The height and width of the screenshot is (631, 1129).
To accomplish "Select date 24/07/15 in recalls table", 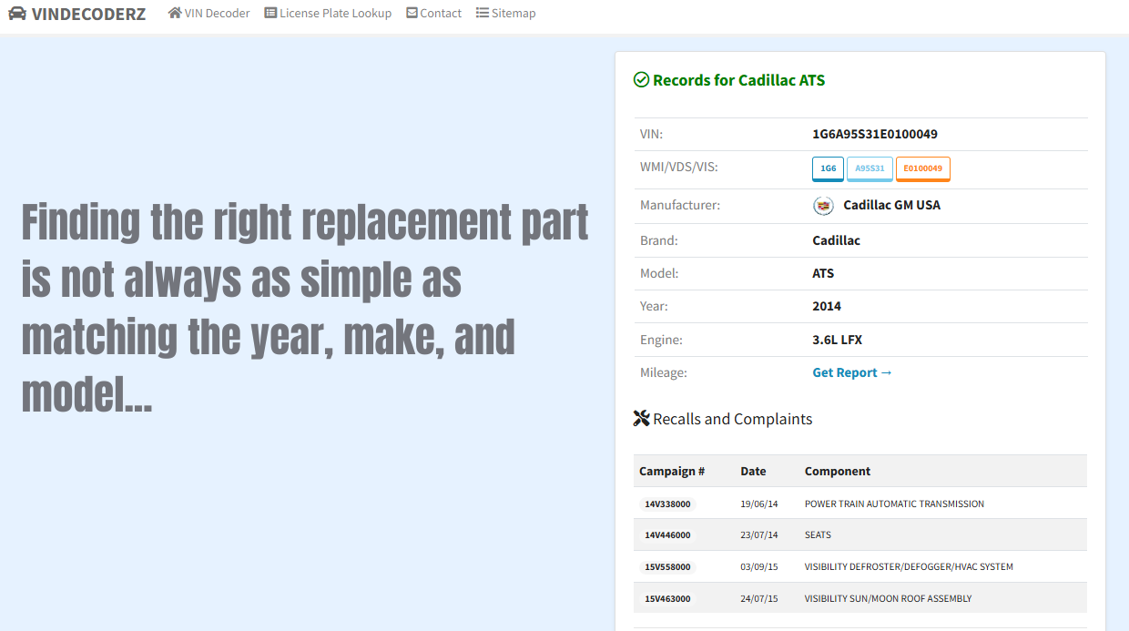I will (759, 598).
